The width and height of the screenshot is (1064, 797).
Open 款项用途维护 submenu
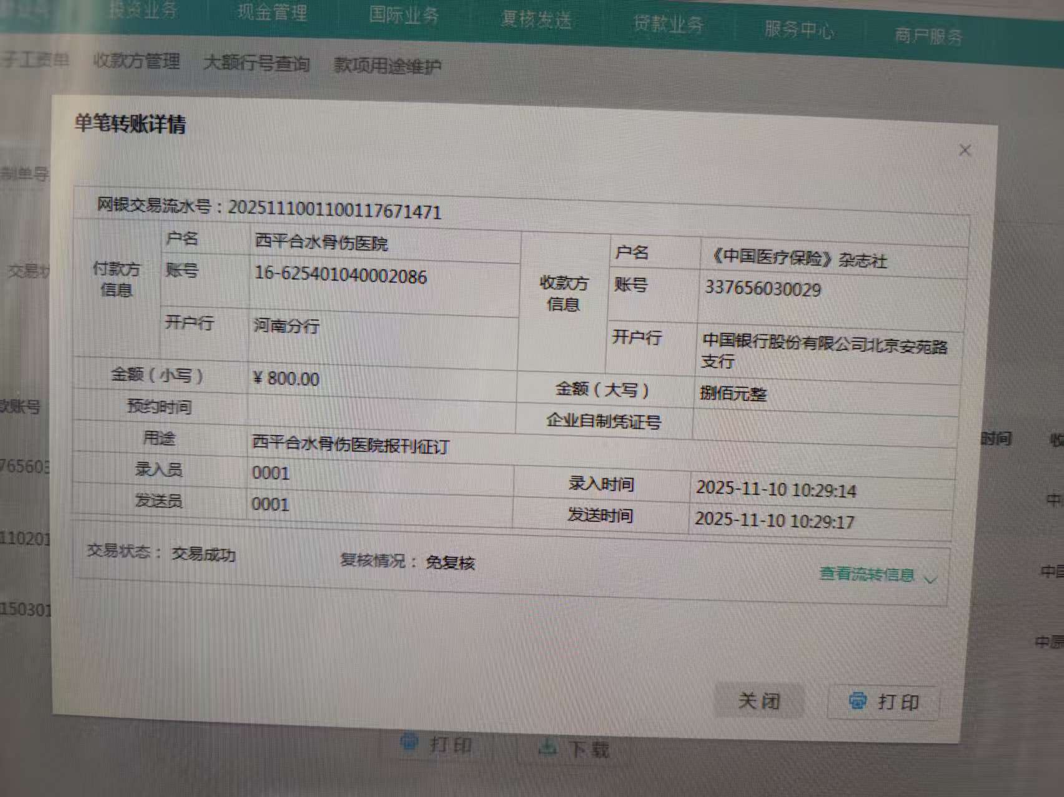pos(387,65)
